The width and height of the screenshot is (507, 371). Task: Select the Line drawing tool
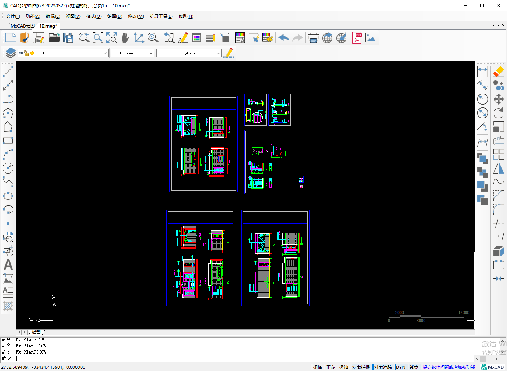[x=8, y=72]
